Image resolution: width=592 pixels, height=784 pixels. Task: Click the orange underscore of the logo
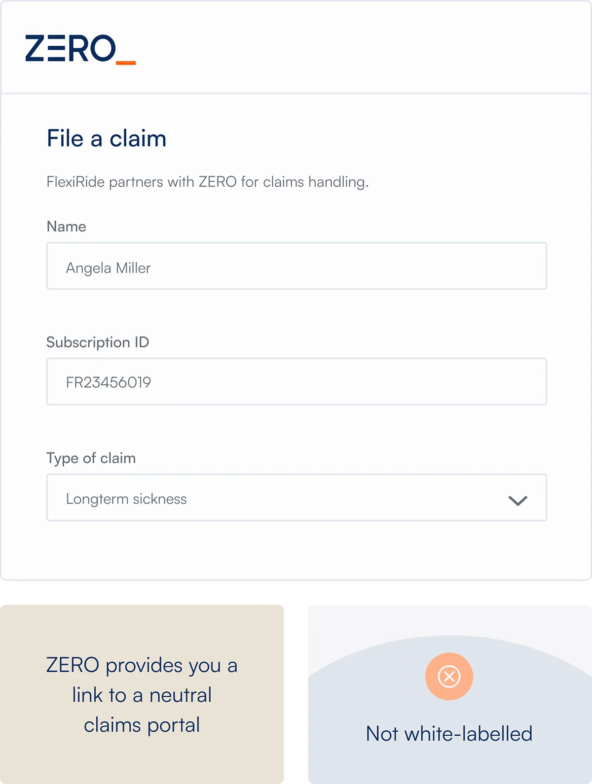pos(126,63)
